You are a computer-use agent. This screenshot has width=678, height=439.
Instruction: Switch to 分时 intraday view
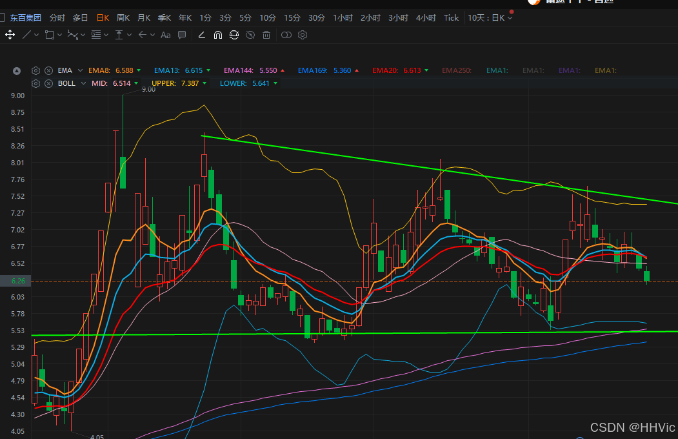tap(57, 17)
